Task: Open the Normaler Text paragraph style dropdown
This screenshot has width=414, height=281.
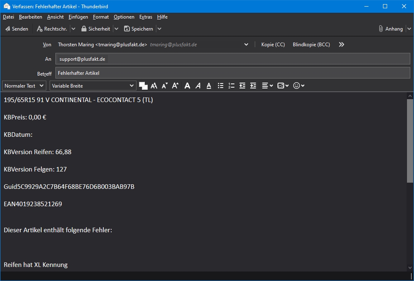Action: pyautogui.click(x=24, y=86)
